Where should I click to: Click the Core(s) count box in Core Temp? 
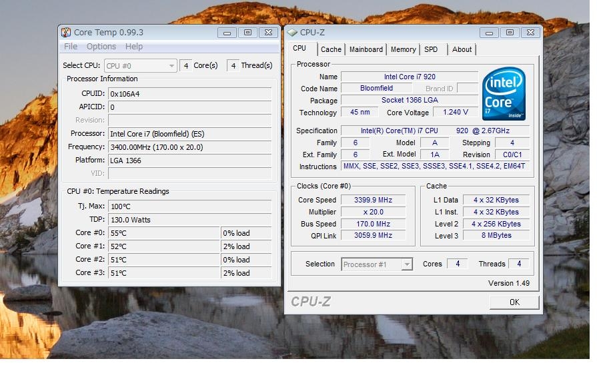pyautogui.click(x=185, y=66)
